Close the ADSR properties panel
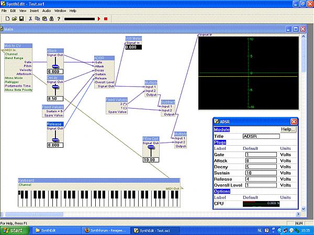This screenshot has height=235, width=314. click(294, 122)
